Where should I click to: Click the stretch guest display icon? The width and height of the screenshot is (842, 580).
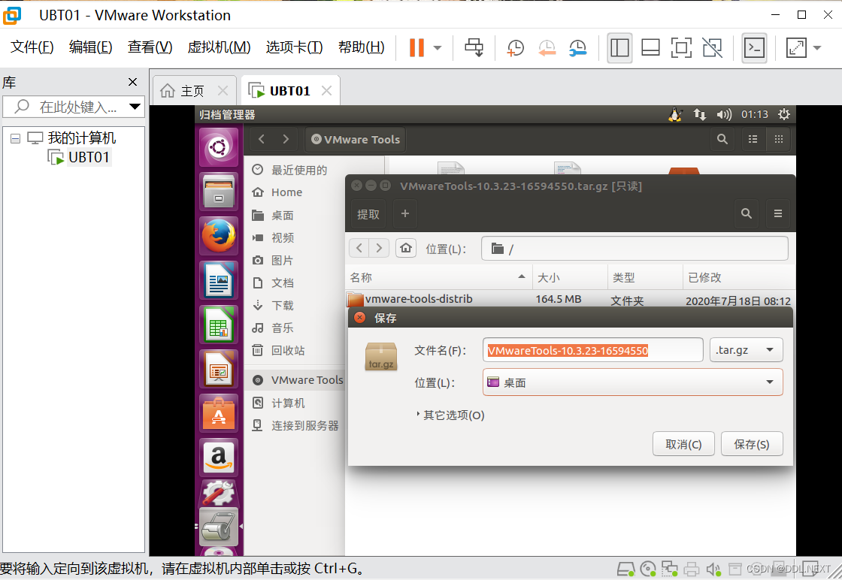(x=796, y=48)
